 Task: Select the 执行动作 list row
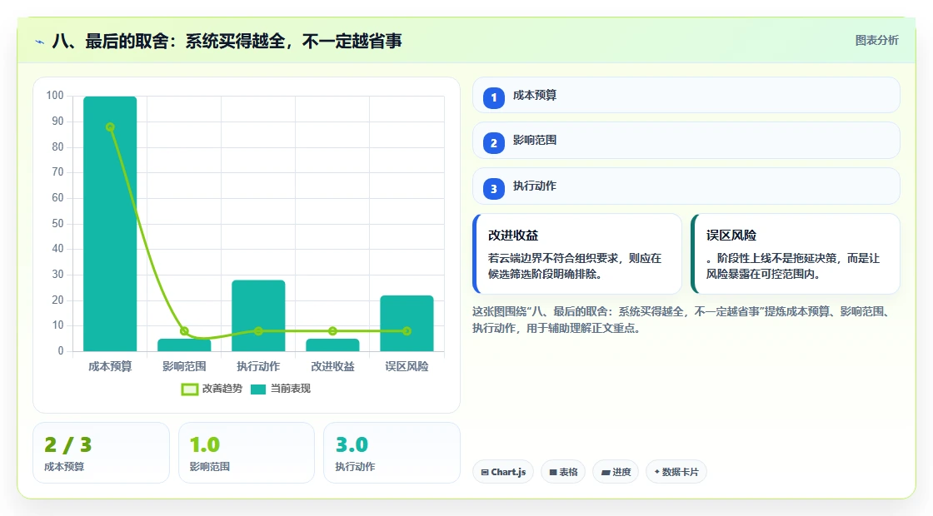pyautogui.click(x=686, y=186)
